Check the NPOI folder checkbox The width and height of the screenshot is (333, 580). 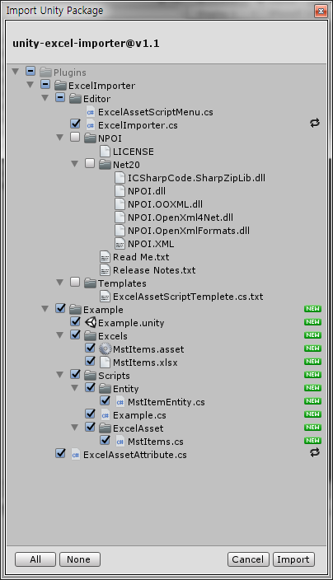click(75, 138)
